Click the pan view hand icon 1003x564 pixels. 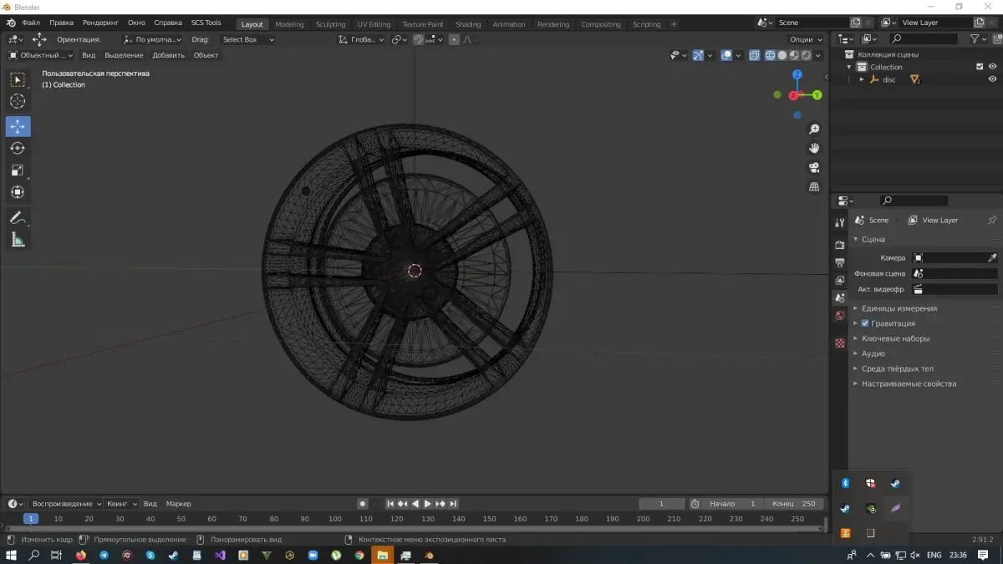tap(814, 148)
